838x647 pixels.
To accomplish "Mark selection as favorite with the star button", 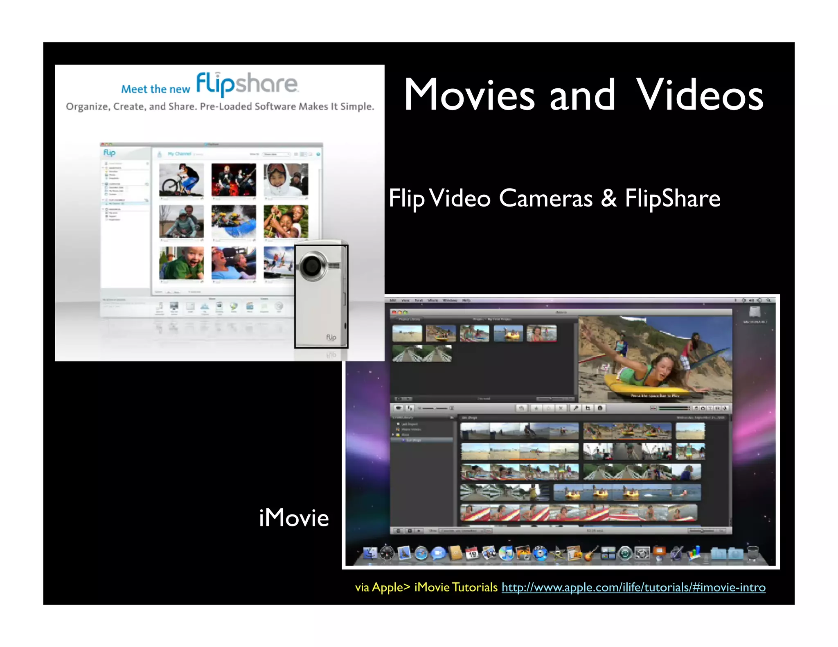I will click(x=536, y=408).
